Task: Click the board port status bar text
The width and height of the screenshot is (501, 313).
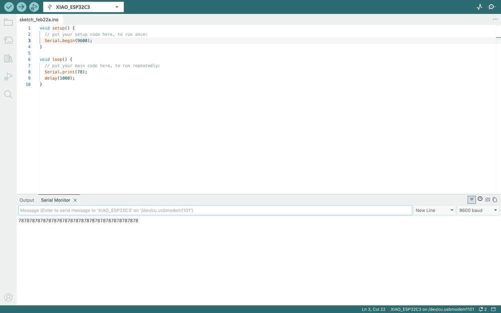Action: point(432,309)
